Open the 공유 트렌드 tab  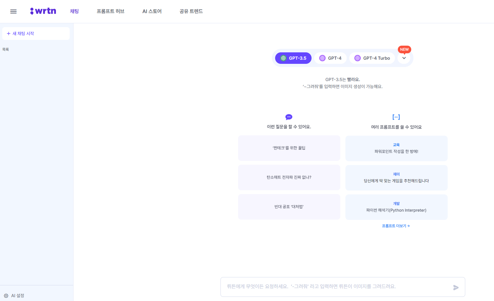click(191, 11)
